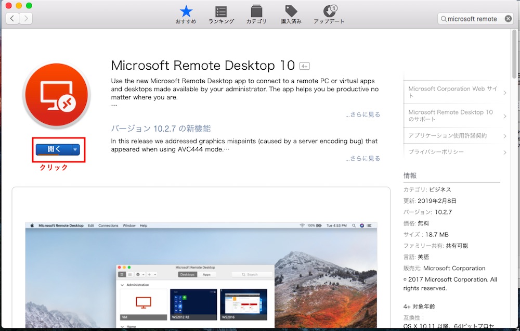Switch to the ランキング tab
Screen dimensions: 520x331
coord(221,15)
